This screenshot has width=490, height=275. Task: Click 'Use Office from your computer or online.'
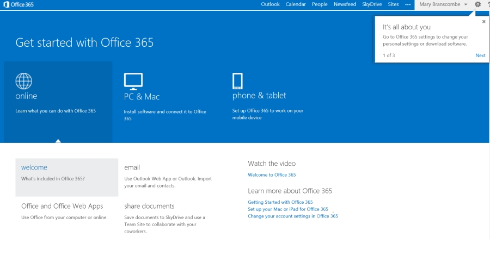click(64, 217)
